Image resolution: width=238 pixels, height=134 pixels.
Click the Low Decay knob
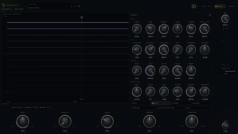click(x=137, y=50)
